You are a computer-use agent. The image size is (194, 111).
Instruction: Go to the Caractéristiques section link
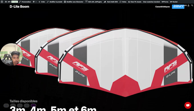click(x=162, y=7)
